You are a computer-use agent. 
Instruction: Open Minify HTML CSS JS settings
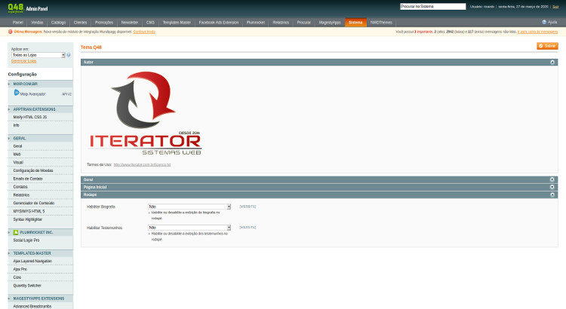click(30, 117)
